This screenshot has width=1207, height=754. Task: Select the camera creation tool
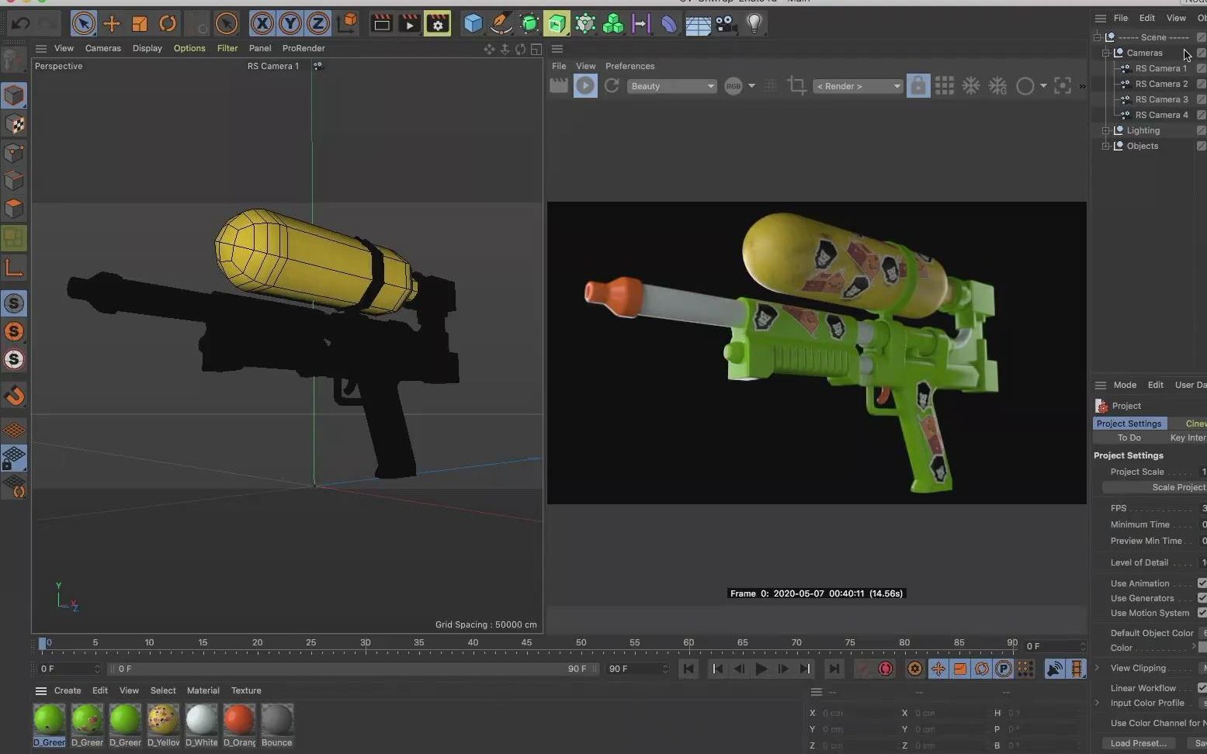(726, 23)
